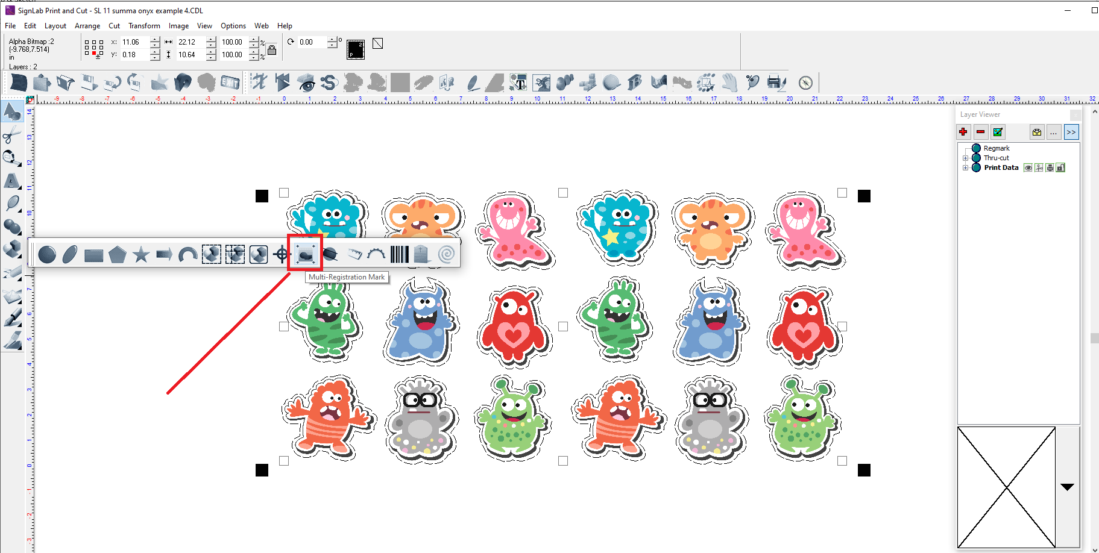Pick the spiral shape tool
1099x553 pixels.
click(446, 254)
